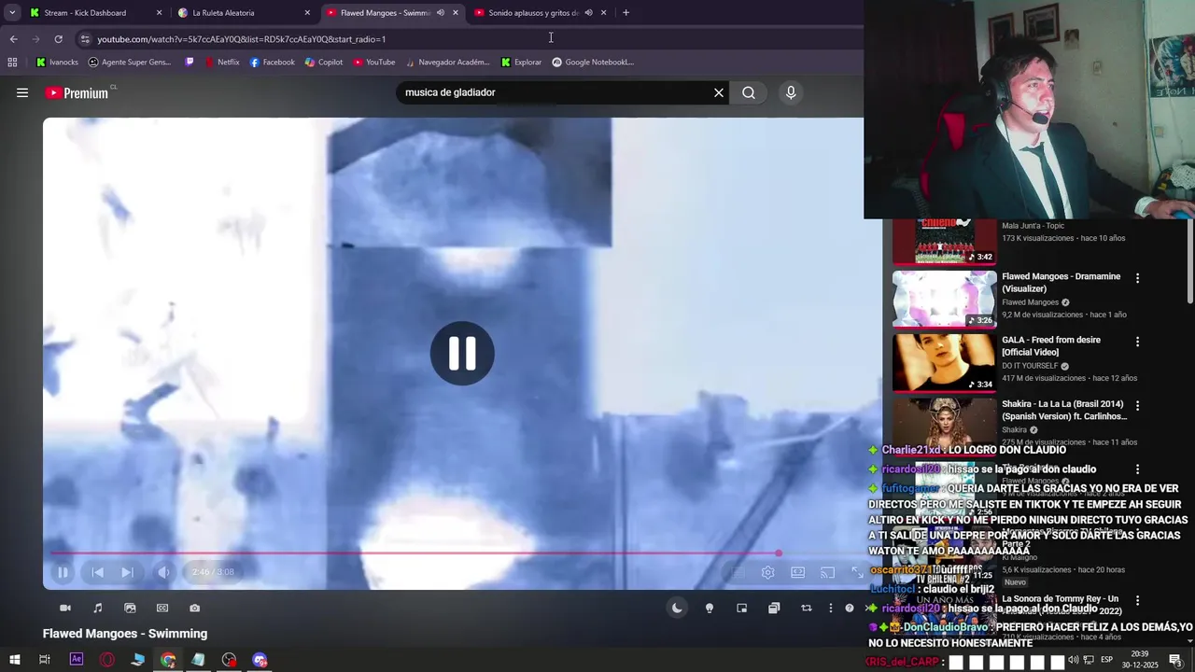Screen dimensions: 1195x672
Task: Switch to the Stream - Kick Dashboard tab
Action: pos(96,13)
